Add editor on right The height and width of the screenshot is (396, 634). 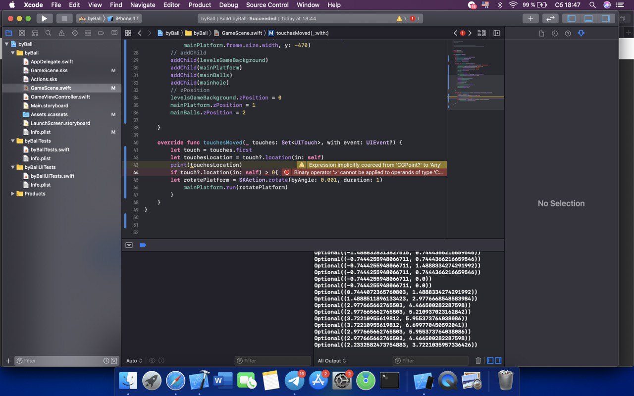tap(496, 33)
